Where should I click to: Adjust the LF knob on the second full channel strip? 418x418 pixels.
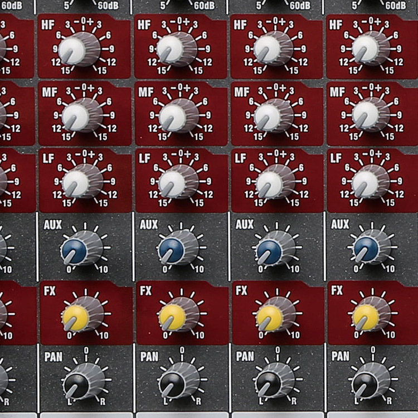(x=178, y=182)
